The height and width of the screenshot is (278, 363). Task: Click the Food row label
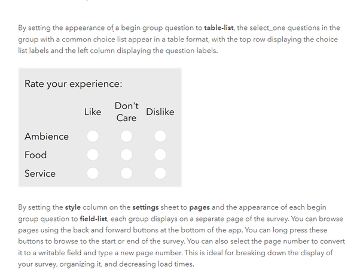[x=36, y=155]
